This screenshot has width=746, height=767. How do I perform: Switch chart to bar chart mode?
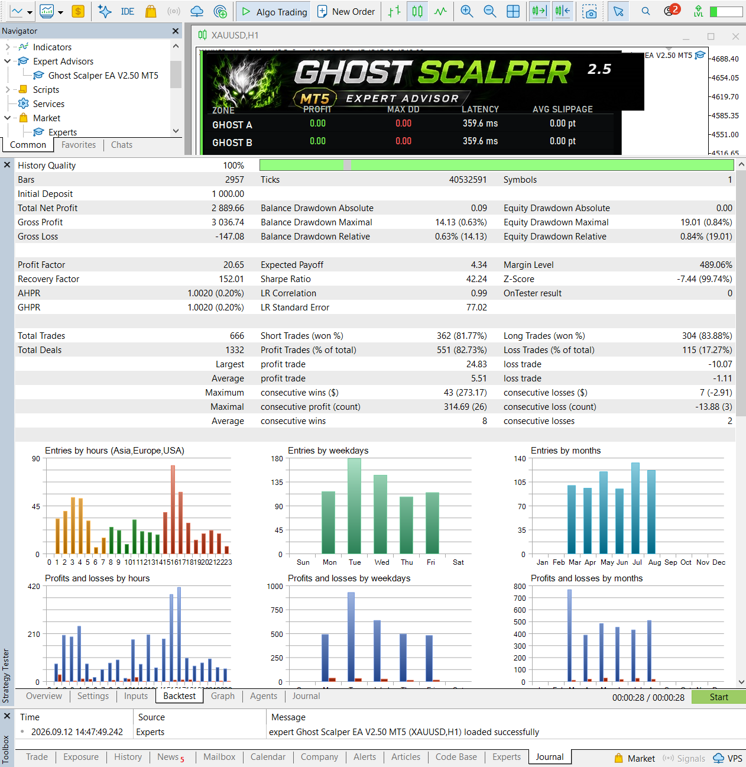[x=394, y=11]
